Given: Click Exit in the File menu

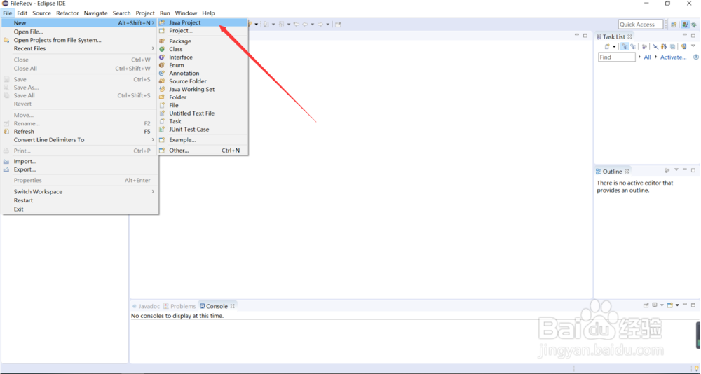Looking at the screenshot, I should click(80, 209).
